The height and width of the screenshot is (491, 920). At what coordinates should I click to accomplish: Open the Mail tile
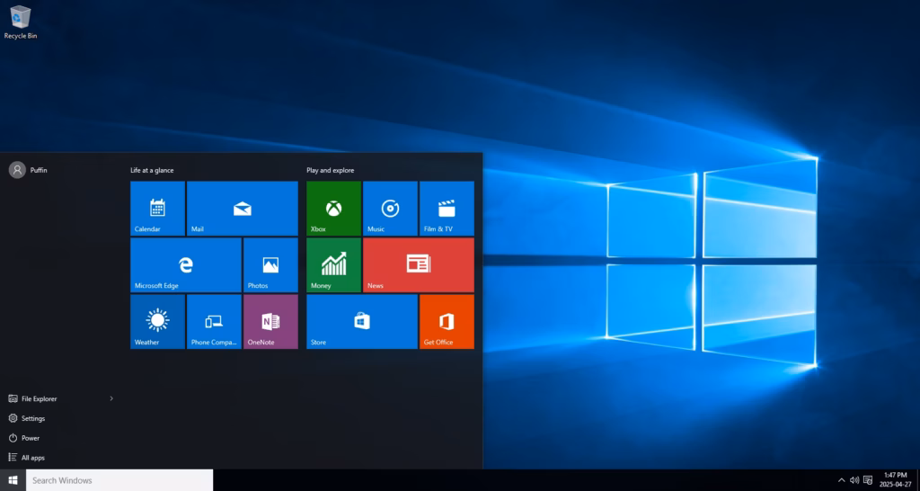243,209
